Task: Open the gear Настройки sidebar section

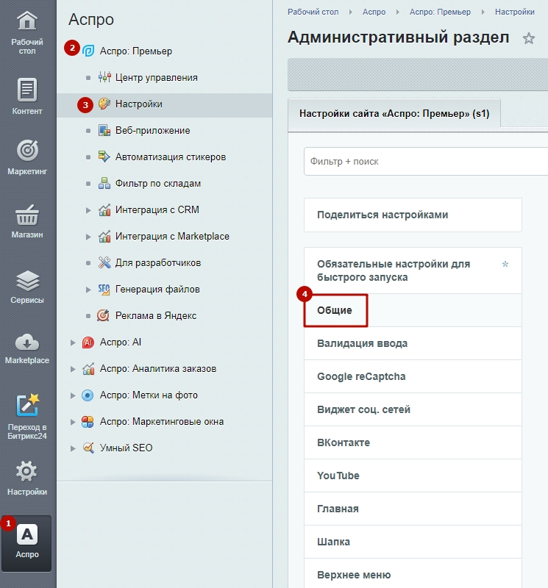Action: [27, 478]
